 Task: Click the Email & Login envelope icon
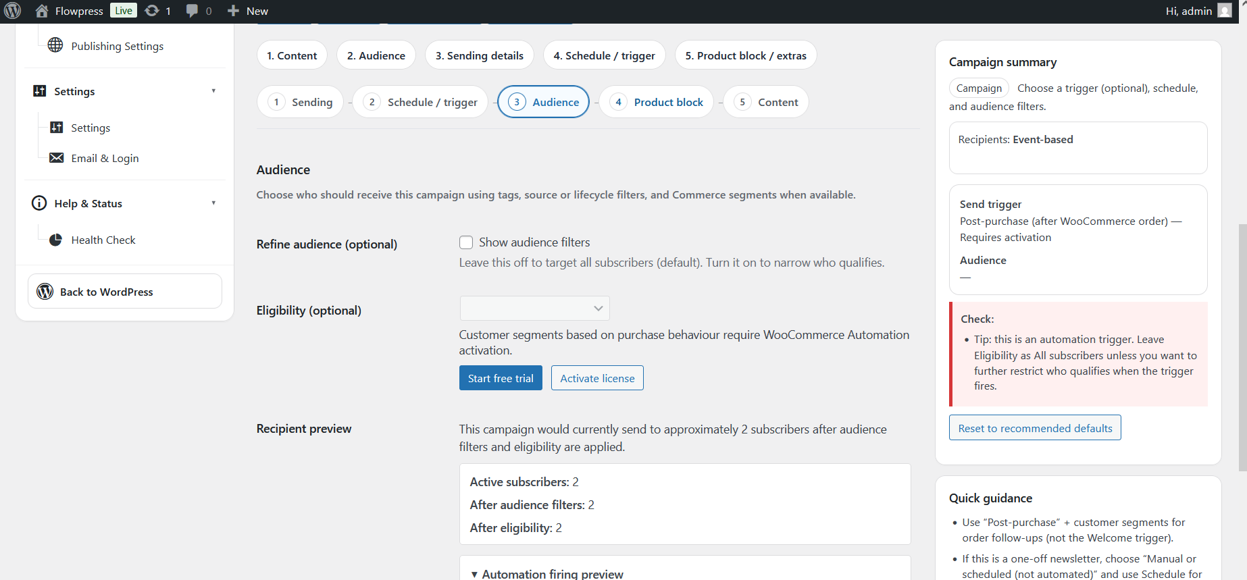point(57,157)
